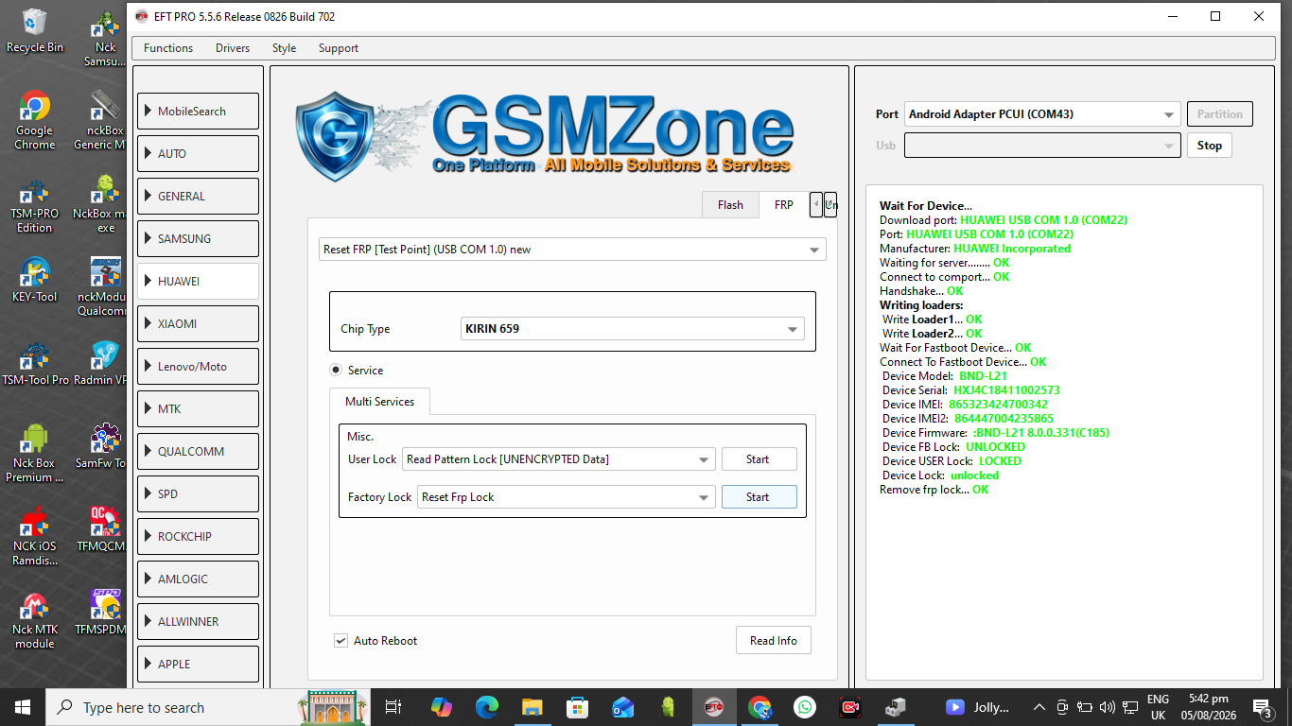Open the Functions menu

coord(168,48)
